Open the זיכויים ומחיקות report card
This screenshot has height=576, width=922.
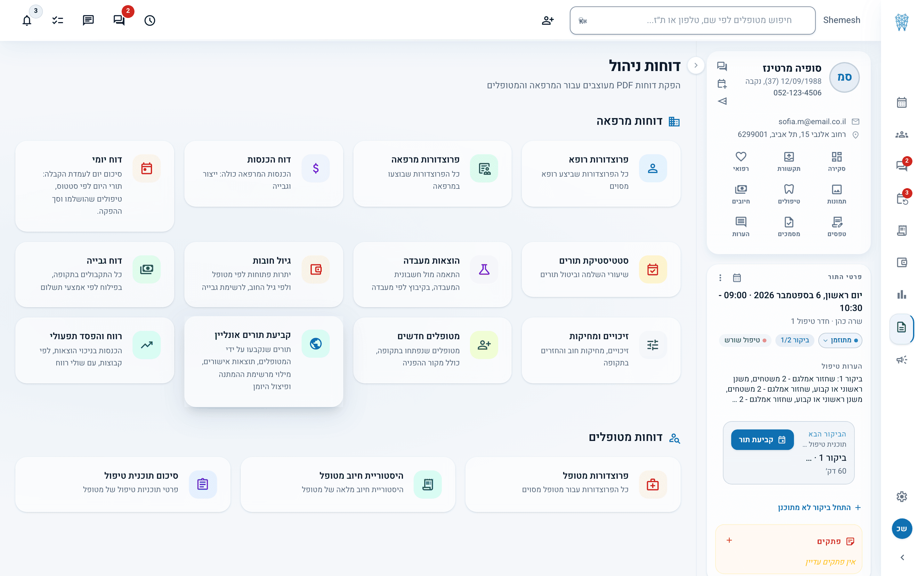tap(601, 350)
